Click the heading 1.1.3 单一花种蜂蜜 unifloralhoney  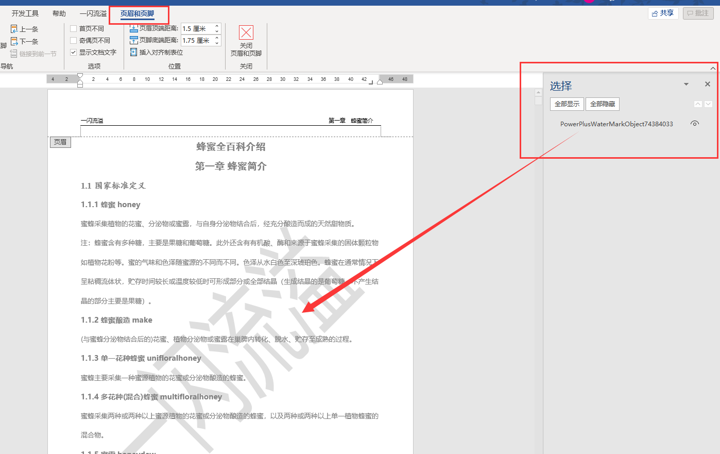click(x=141, y=358)
